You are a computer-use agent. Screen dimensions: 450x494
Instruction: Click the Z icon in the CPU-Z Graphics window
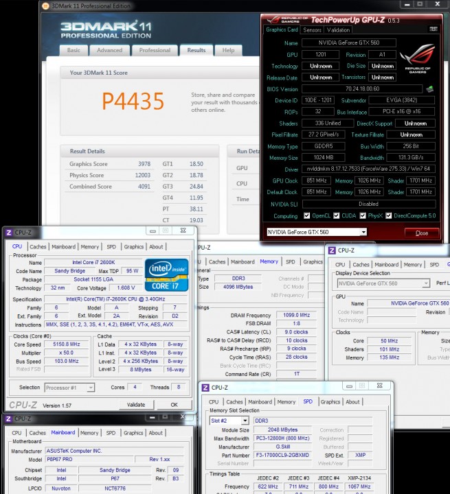click(x=332, y=250)
